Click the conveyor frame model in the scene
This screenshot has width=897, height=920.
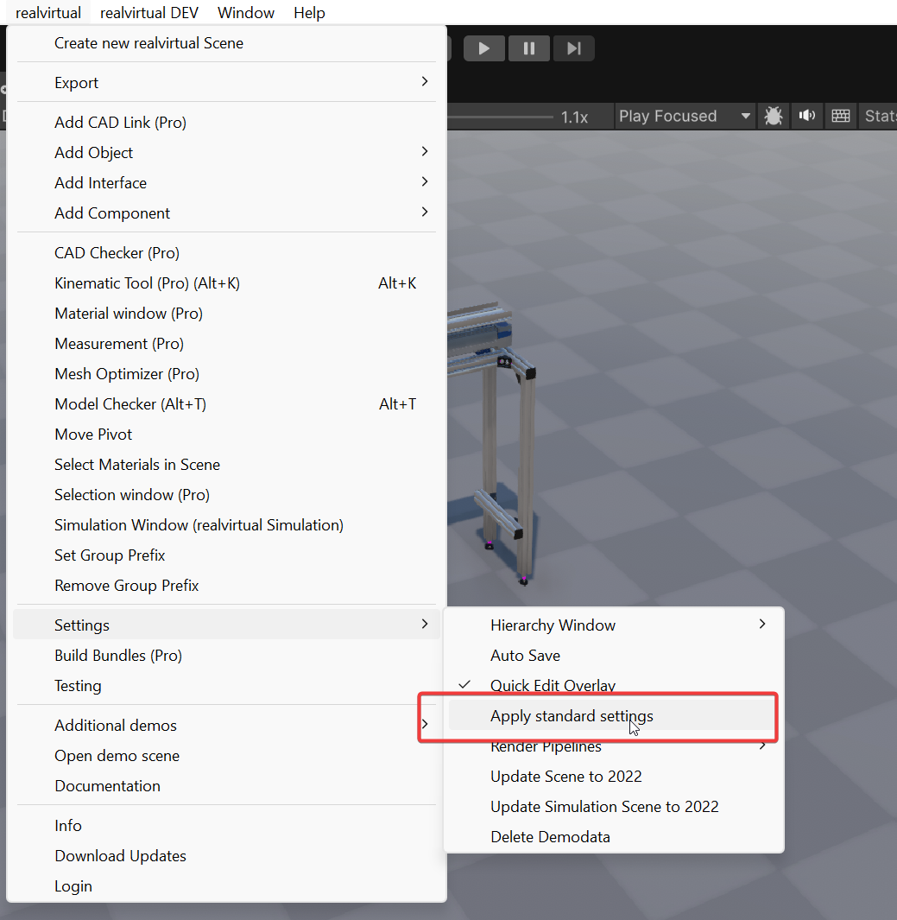point(492,443)
